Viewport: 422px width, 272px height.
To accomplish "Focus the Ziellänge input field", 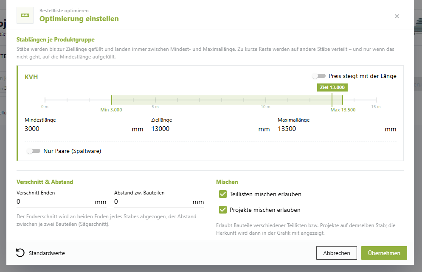I will [x=211, y=129].
